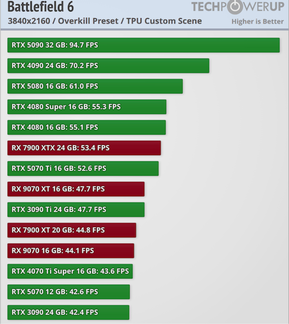289x324 pixels.
Task: Click the RTX 5080 16 GB bar
Action: [95, 86]
